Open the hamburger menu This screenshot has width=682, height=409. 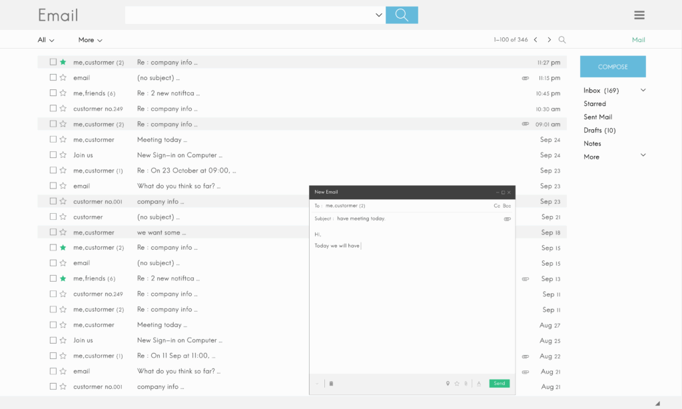point(639,15)
